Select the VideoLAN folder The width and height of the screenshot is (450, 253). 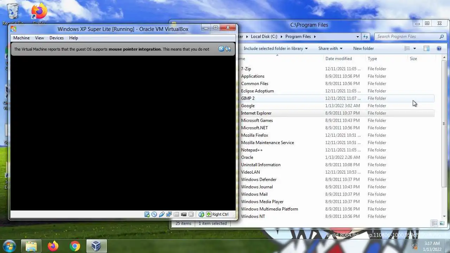(x=336, y=172)
